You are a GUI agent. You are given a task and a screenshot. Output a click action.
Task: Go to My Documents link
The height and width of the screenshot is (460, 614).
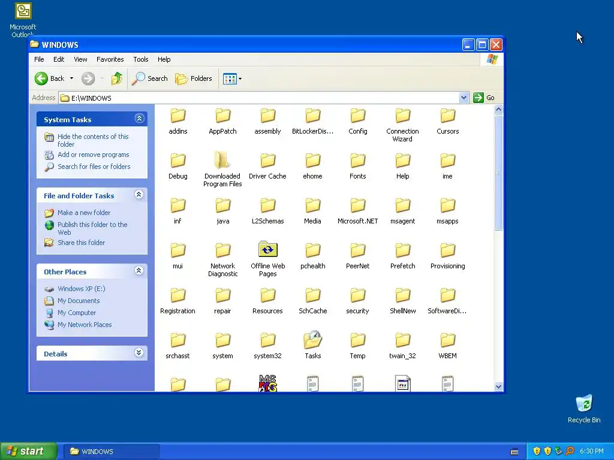[x=79, y=301]
